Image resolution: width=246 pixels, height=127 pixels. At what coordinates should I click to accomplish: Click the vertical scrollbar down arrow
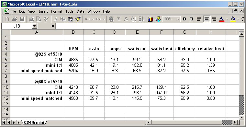241,117
